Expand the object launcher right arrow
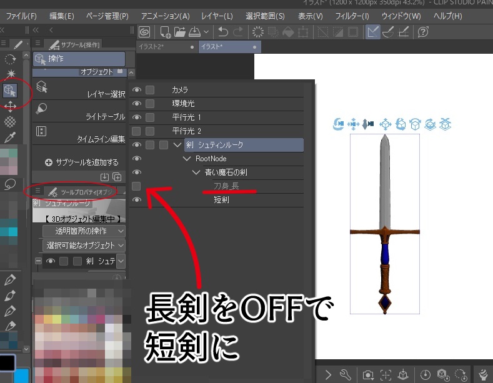This screenshot has height=383, width=493. click(328, 374)
